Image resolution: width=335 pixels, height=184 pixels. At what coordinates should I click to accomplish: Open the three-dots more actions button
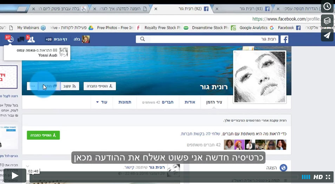pyautogui.click(x=33, y=86)
